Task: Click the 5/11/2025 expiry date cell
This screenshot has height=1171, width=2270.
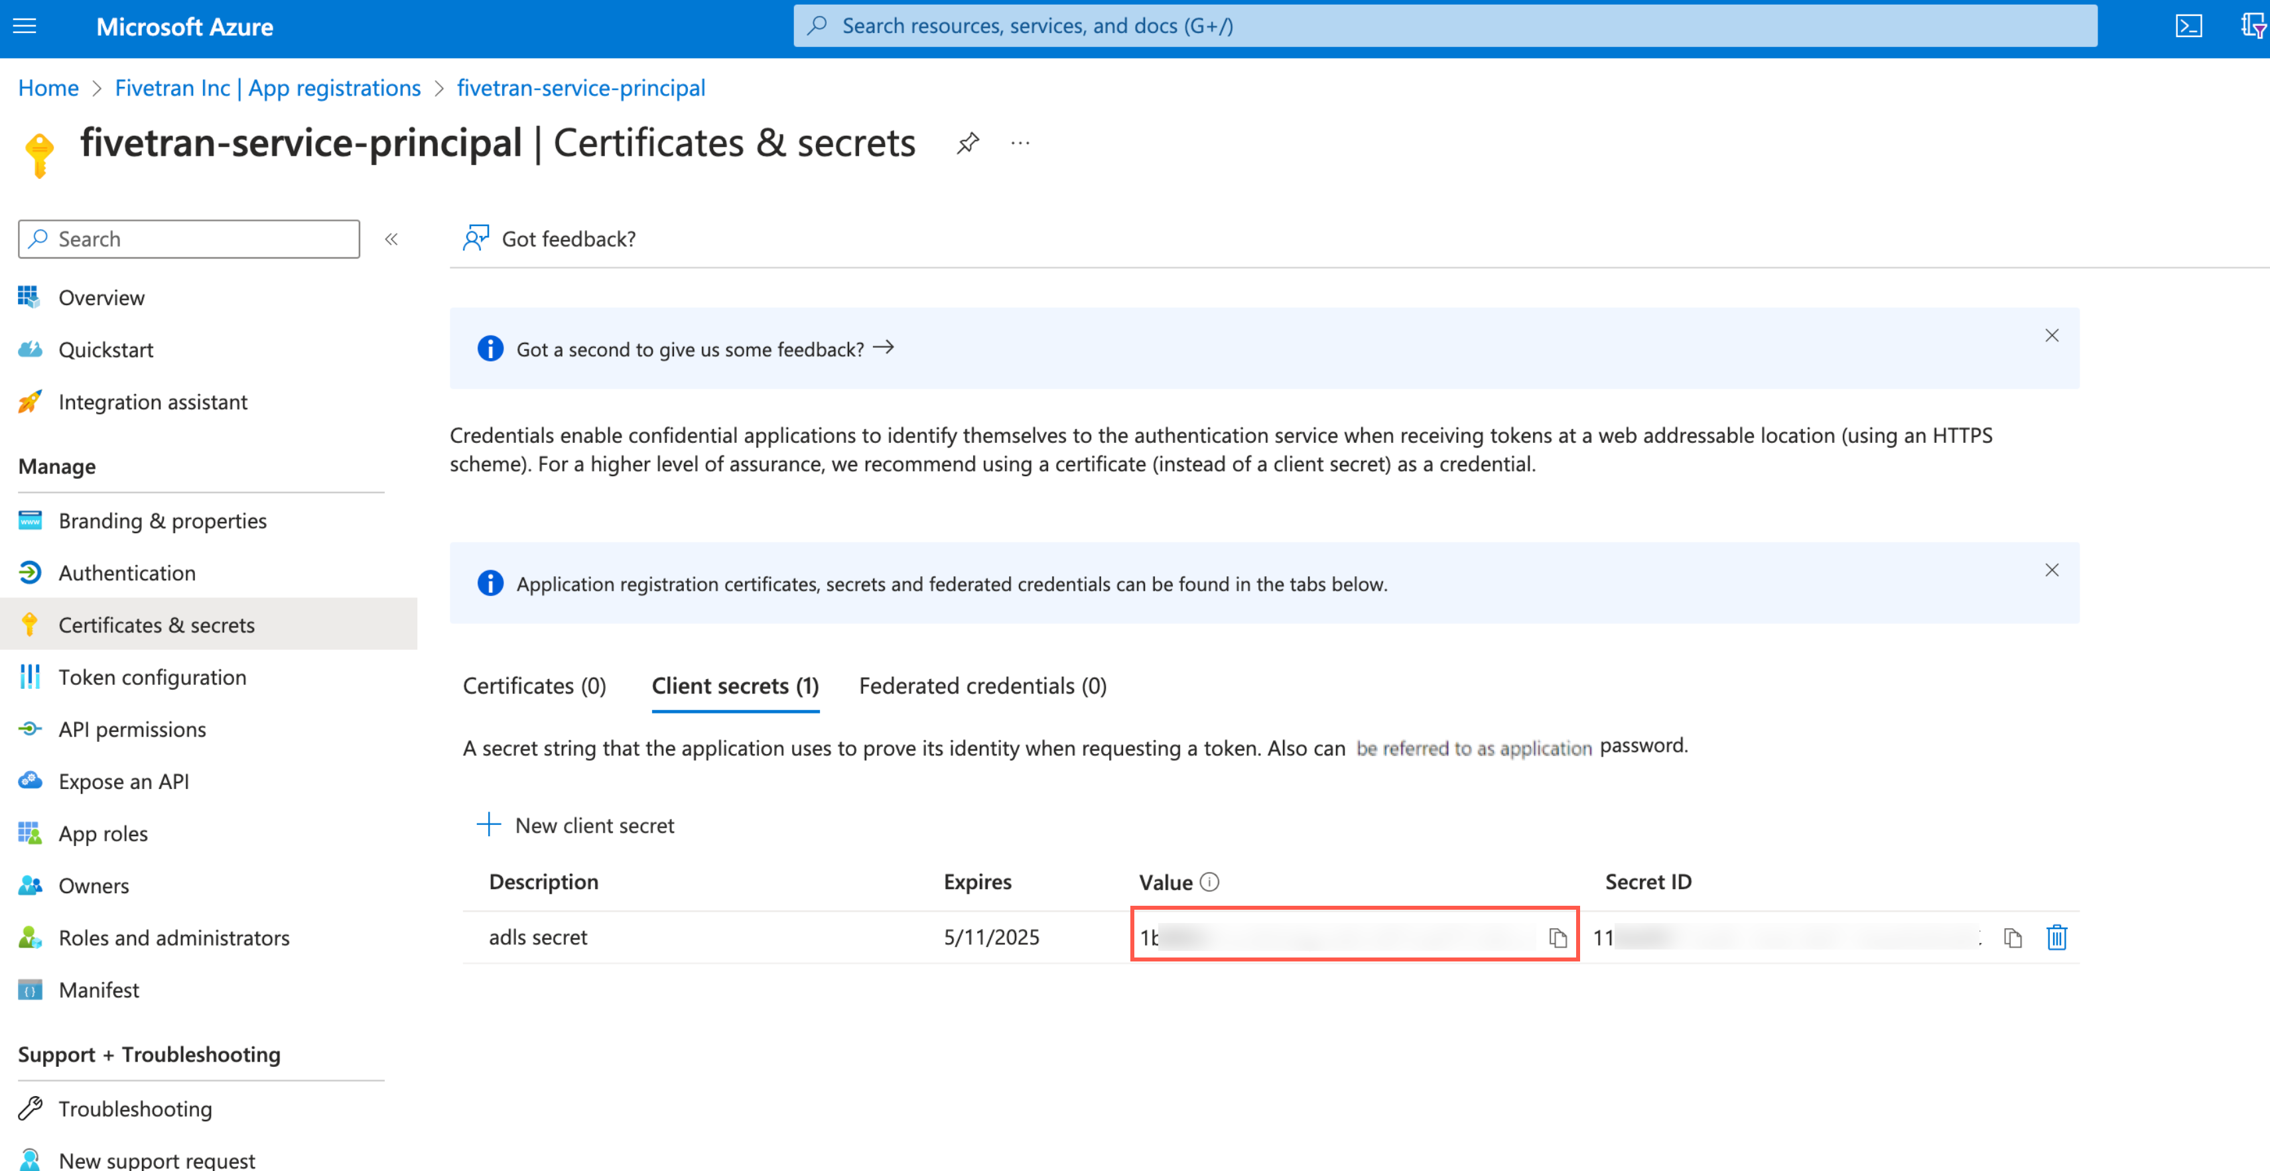Action: click(x=991, y=937)
